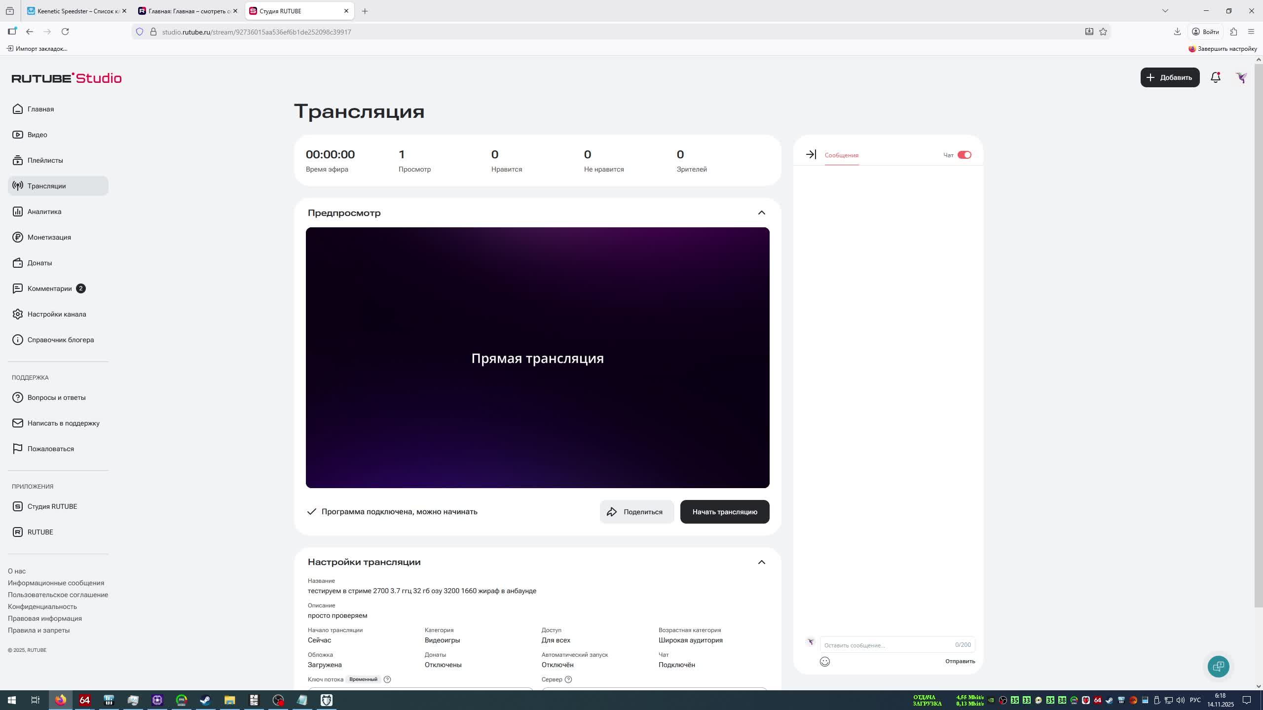Open Комментарии section in sidebar
Screen dimensions: 1263x710
(x=49, y=288)
